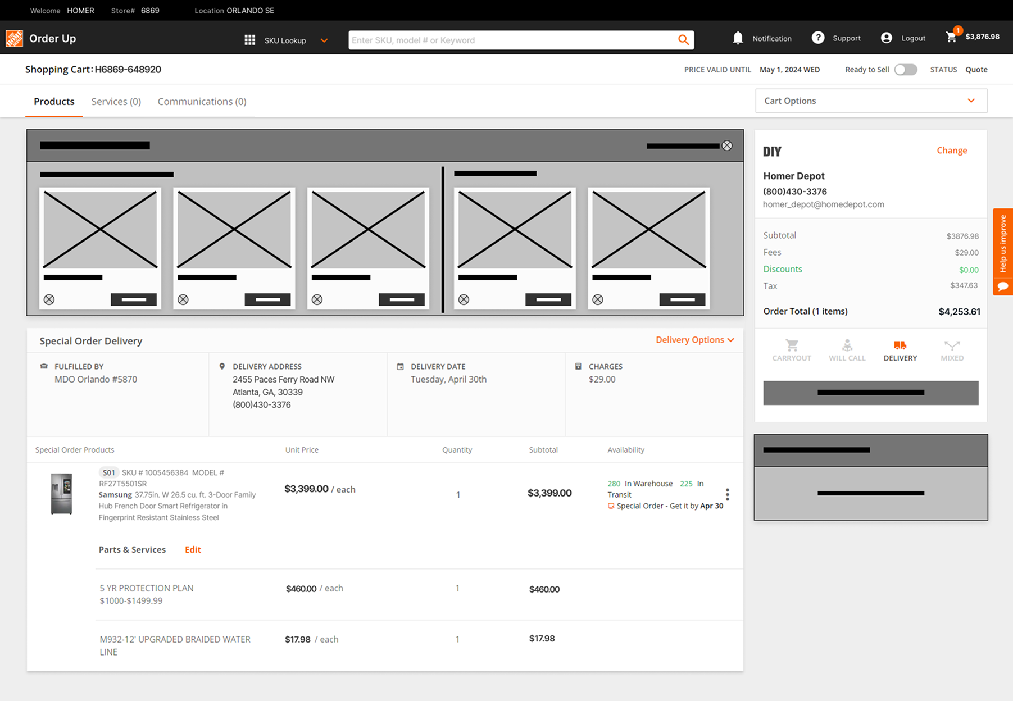Click the refrigerator quantity value 1
This screenshot has width=1013, height=701.
click(458, 495)
